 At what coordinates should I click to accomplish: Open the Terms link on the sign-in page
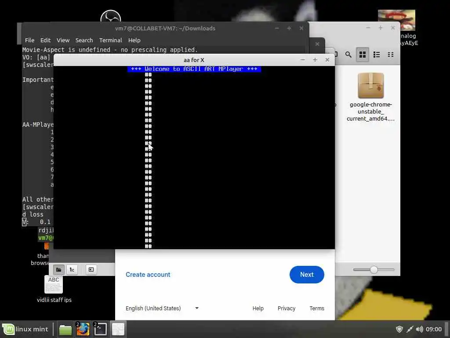[317, 308]
